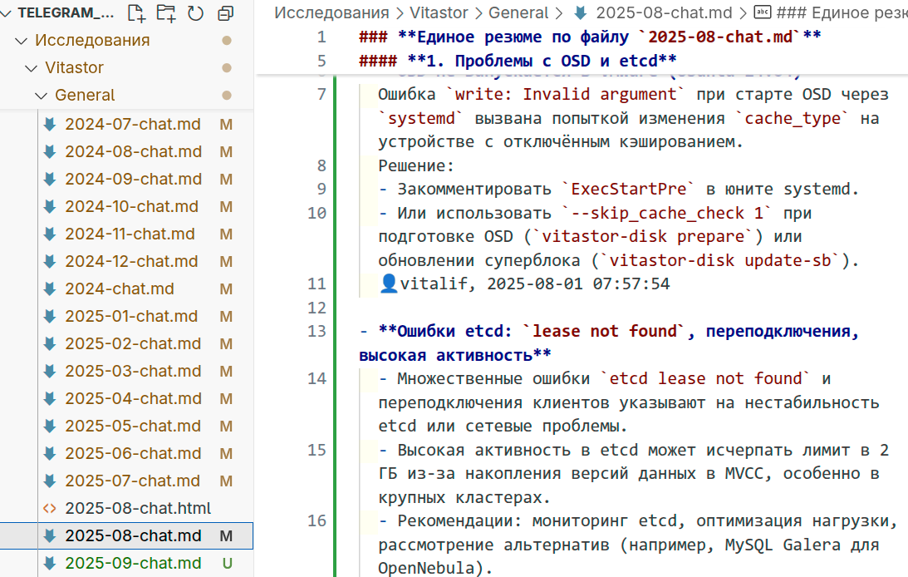Click the New Folder icon in explorer header
Image resolution: width=908 pixels, height=577 pixels.
[166, 12]
